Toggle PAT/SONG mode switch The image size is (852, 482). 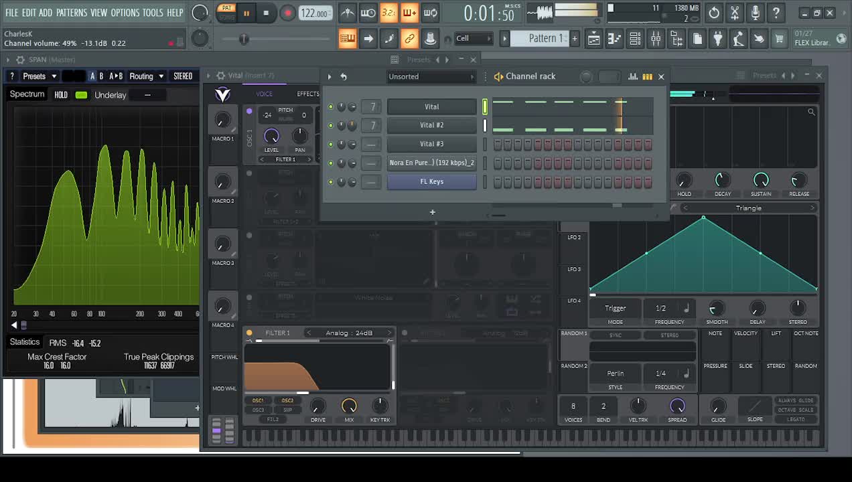pyautogui.click(x=226, y=13)
